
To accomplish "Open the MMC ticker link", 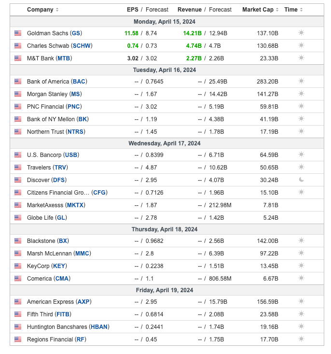I will point(82,254).
